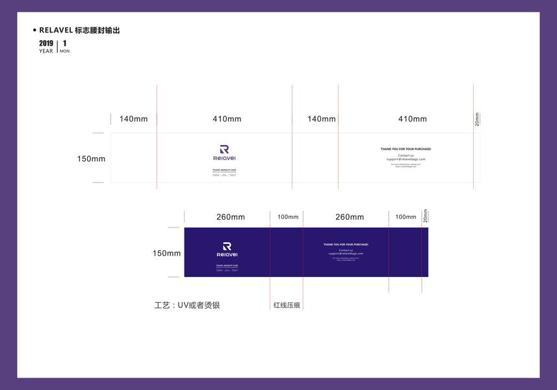The width and height of the screenshot is (557, 390).
Task: Click 'TRAVEL MAKEUP CASE' text under white-band logo
Action: pos(224,170)
